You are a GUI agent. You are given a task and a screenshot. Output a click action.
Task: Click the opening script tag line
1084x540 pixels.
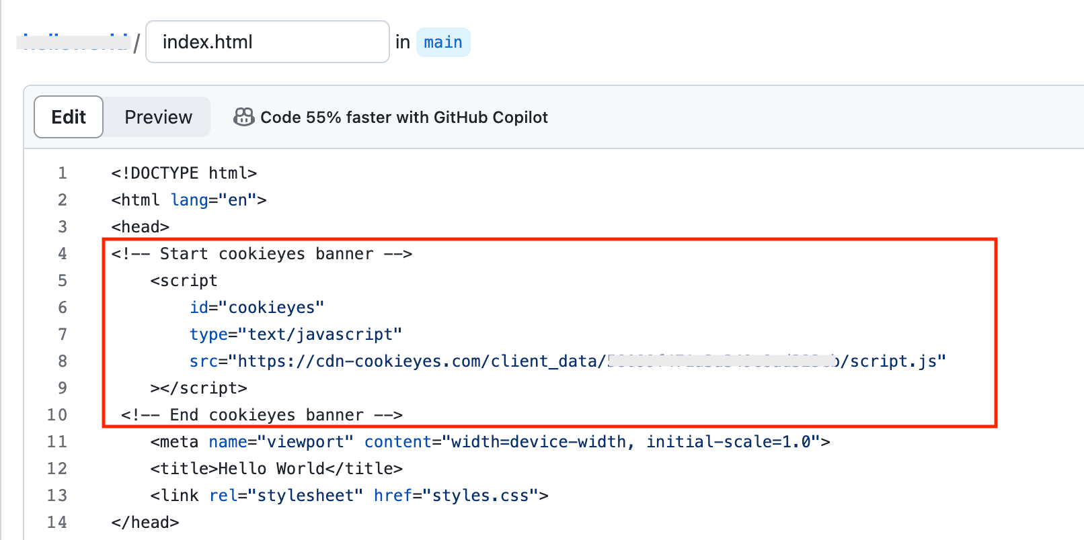(184, 281)
